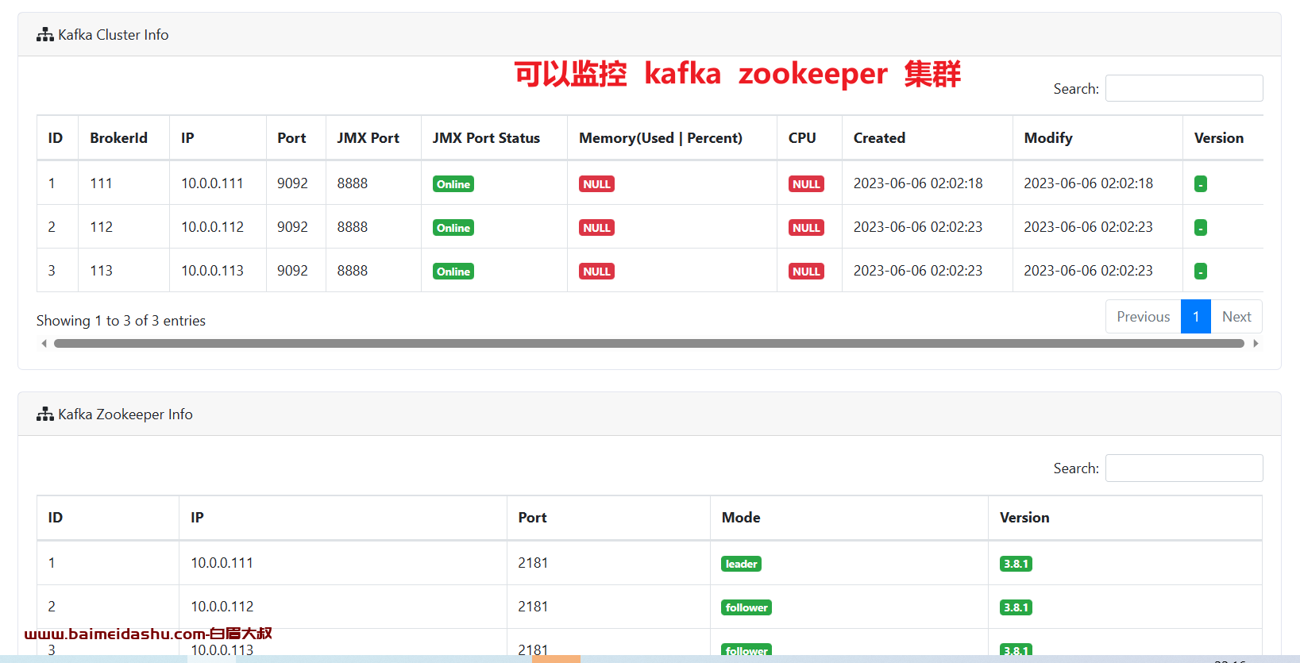Select the Kafka Cluster Info panel title
The width and height of the screenshot is (1300, 663).
(x=113, y=35)
